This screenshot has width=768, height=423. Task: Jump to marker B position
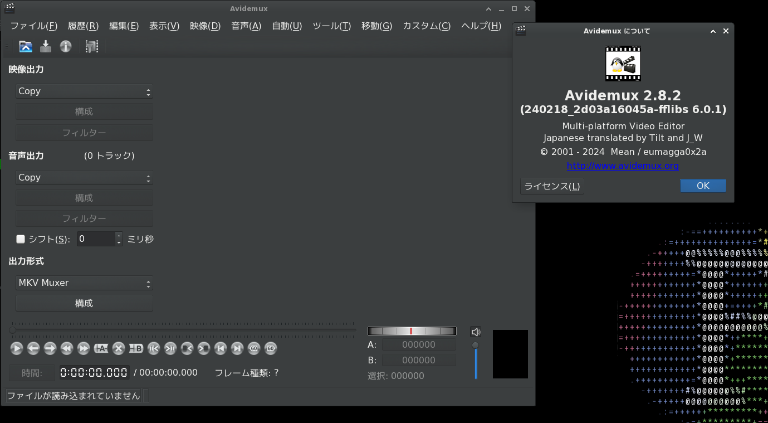170,348
